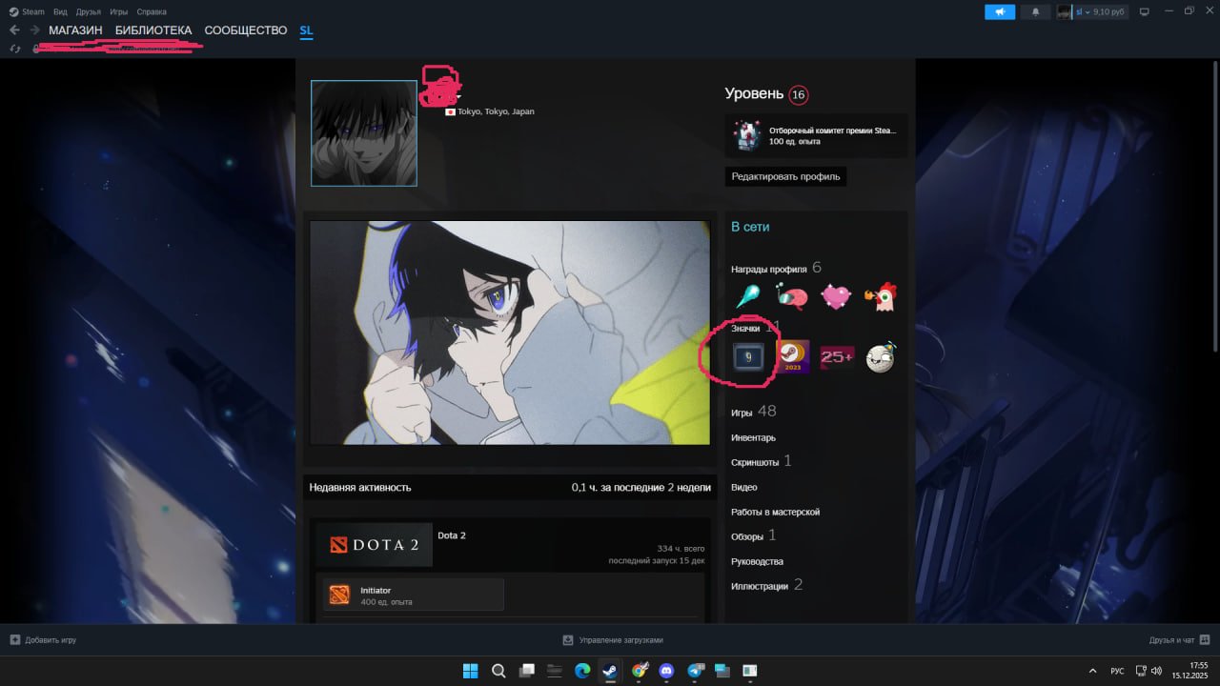This screenshot has height=686, width=1220.
Task: Open the 25+ game collector badge
Action: (836, 357)
